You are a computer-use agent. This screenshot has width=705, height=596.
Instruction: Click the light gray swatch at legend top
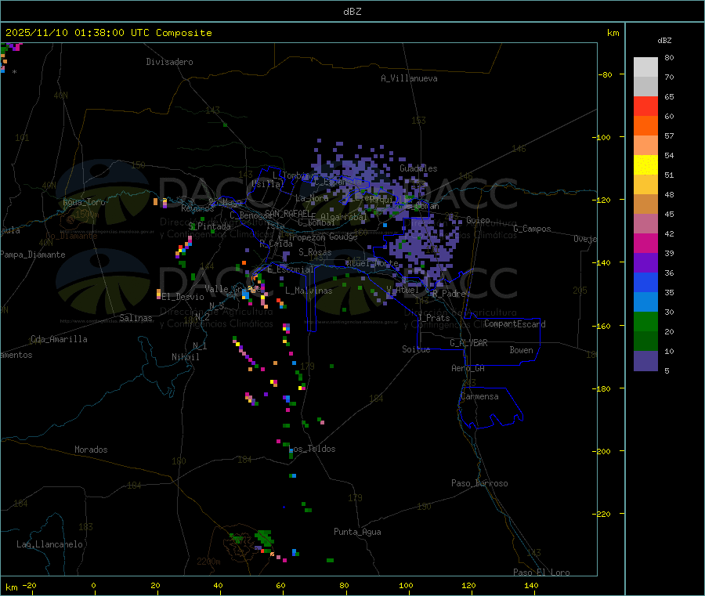[645, 67]
